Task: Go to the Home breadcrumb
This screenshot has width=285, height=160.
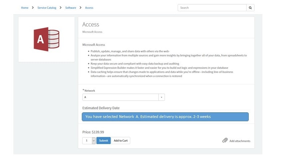Action: click(25, 8)
